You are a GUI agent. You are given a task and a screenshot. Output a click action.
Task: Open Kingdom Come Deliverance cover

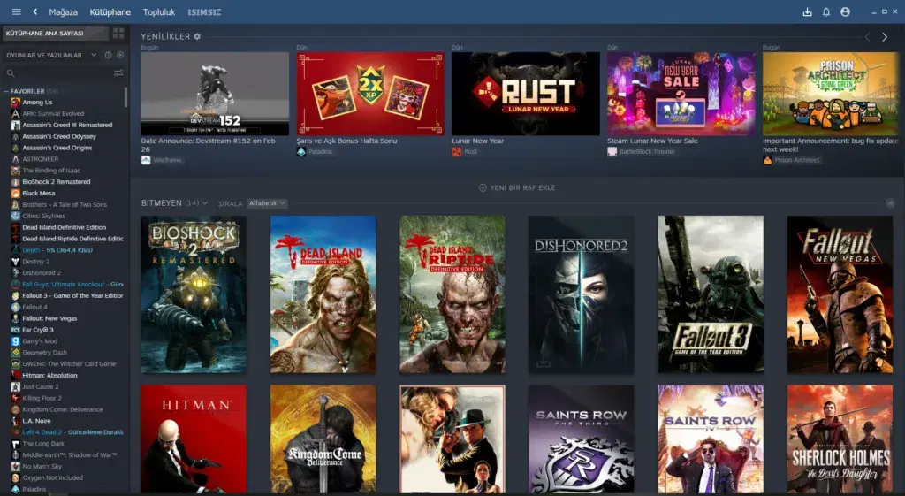[323, 439]
